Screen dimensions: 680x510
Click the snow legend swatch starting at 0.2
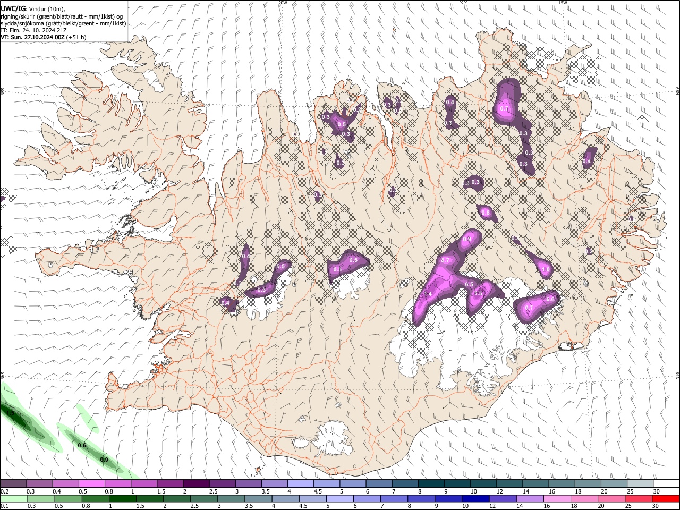[13, 484]
